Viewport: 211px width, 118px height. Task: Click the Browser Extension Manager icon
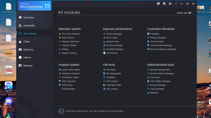coord(148,49)
